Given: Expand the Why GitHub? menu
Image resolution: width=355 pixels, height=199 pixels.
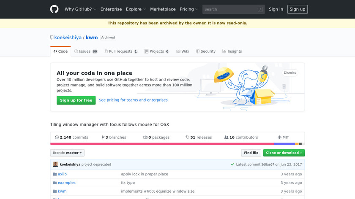Looking at the screenshot, I should tap(80, 9).
